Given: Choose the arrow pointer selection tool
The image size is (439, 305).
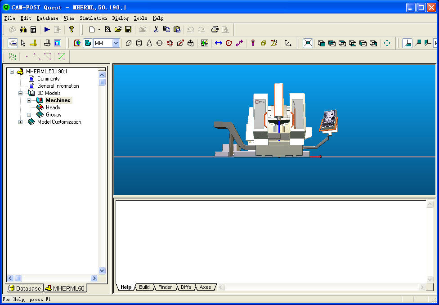Looking at the screenshot, I should click(x=23, y=43).
